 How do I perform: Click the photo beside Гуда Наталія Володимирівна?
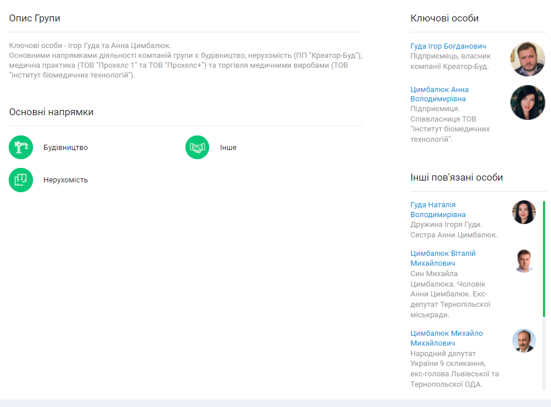click(524, 212)
